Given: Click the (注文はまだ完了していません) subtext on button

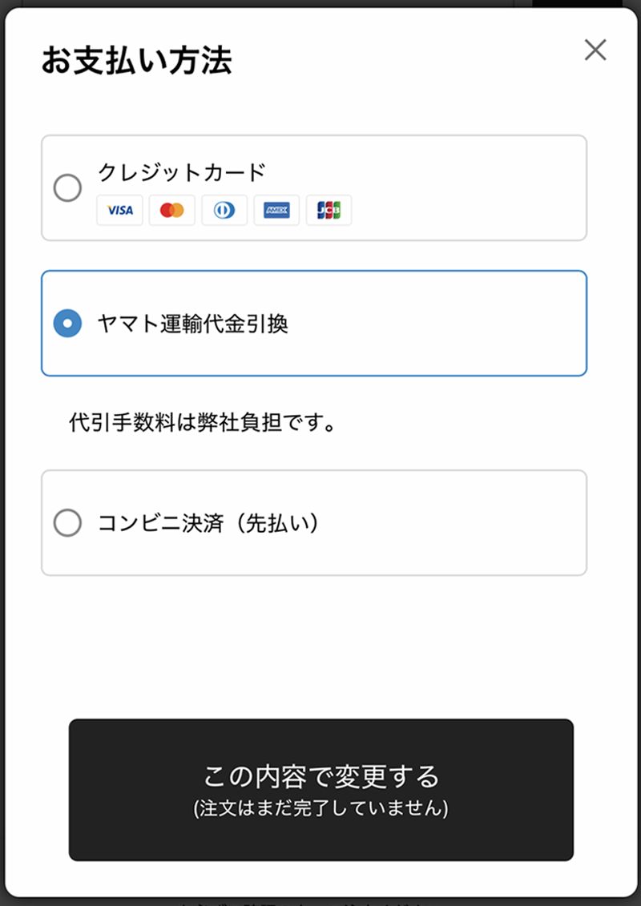Looking at the screenshot, I should pos(320,807).
